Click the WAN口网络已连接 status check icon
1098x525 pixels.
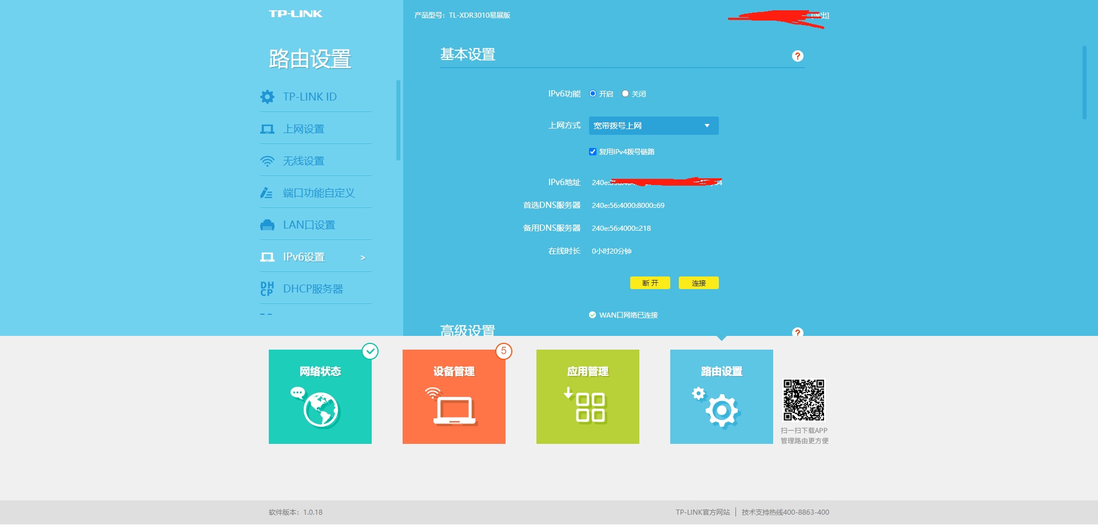pos(592,315)
